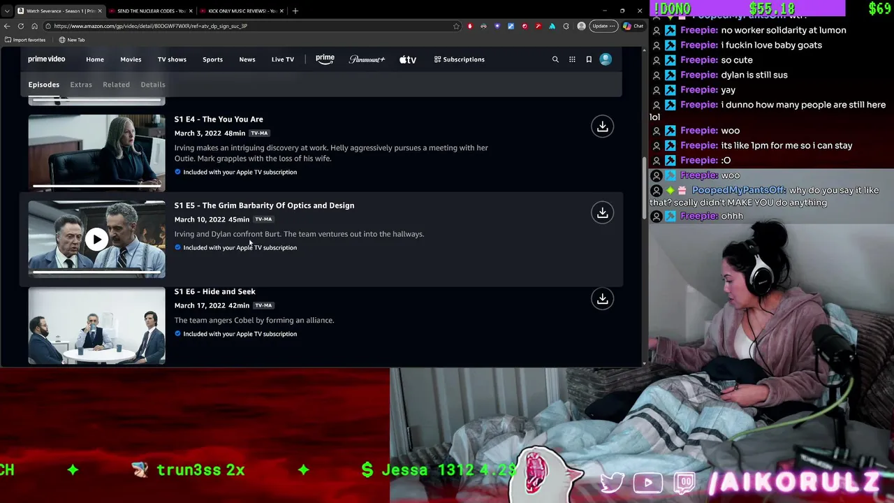The image size is (894, 503).
Task: Click Freepie's 'so cute' chat message
Action: [x=737, y=60]
